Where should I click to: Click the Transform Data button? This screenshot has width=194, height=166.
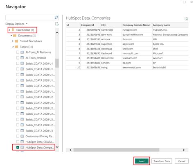click(x=162, y=161)
